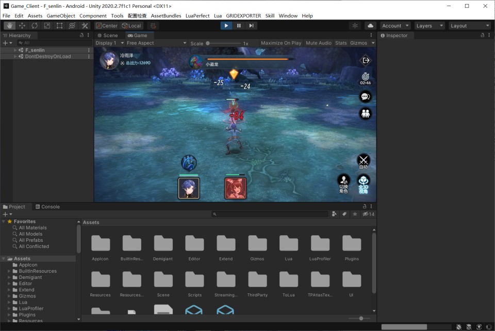
Task: Toggle Mute Audio in Game view
Action: [x=318, y=43]
